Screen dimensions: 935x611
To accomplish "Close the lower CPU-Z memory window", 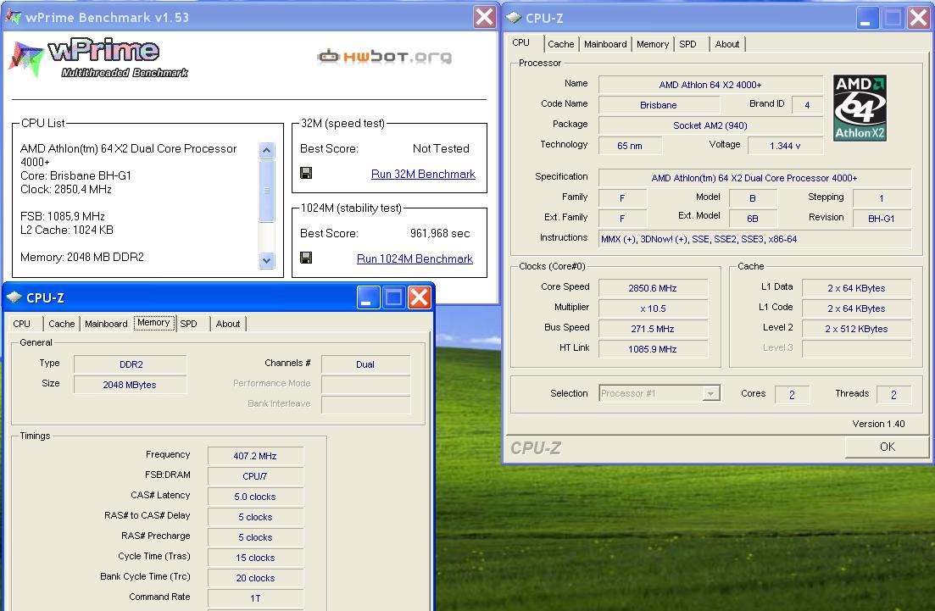I will coord(420,297).
